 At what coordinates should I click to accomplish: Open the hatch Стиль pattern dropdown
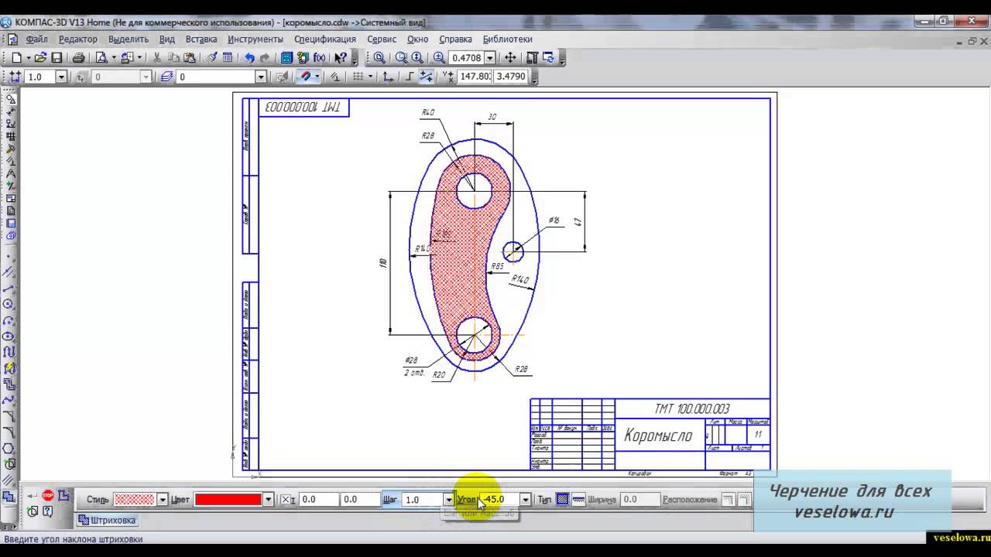[163, 500]
